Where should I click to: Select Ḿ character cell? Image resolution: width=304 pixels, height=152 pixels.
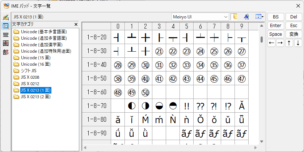tap(145, 120)
